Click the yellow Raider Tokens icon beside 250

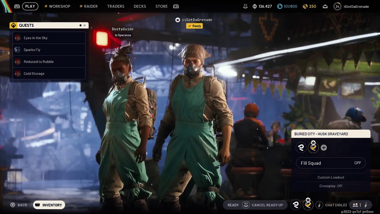pyautogui.click(x=305, y=6)
